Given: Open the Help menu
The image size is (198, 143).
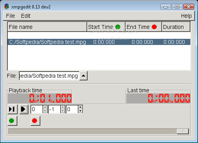Looking at the screenshot, I should pyautogui.click(x=186, y=16).
